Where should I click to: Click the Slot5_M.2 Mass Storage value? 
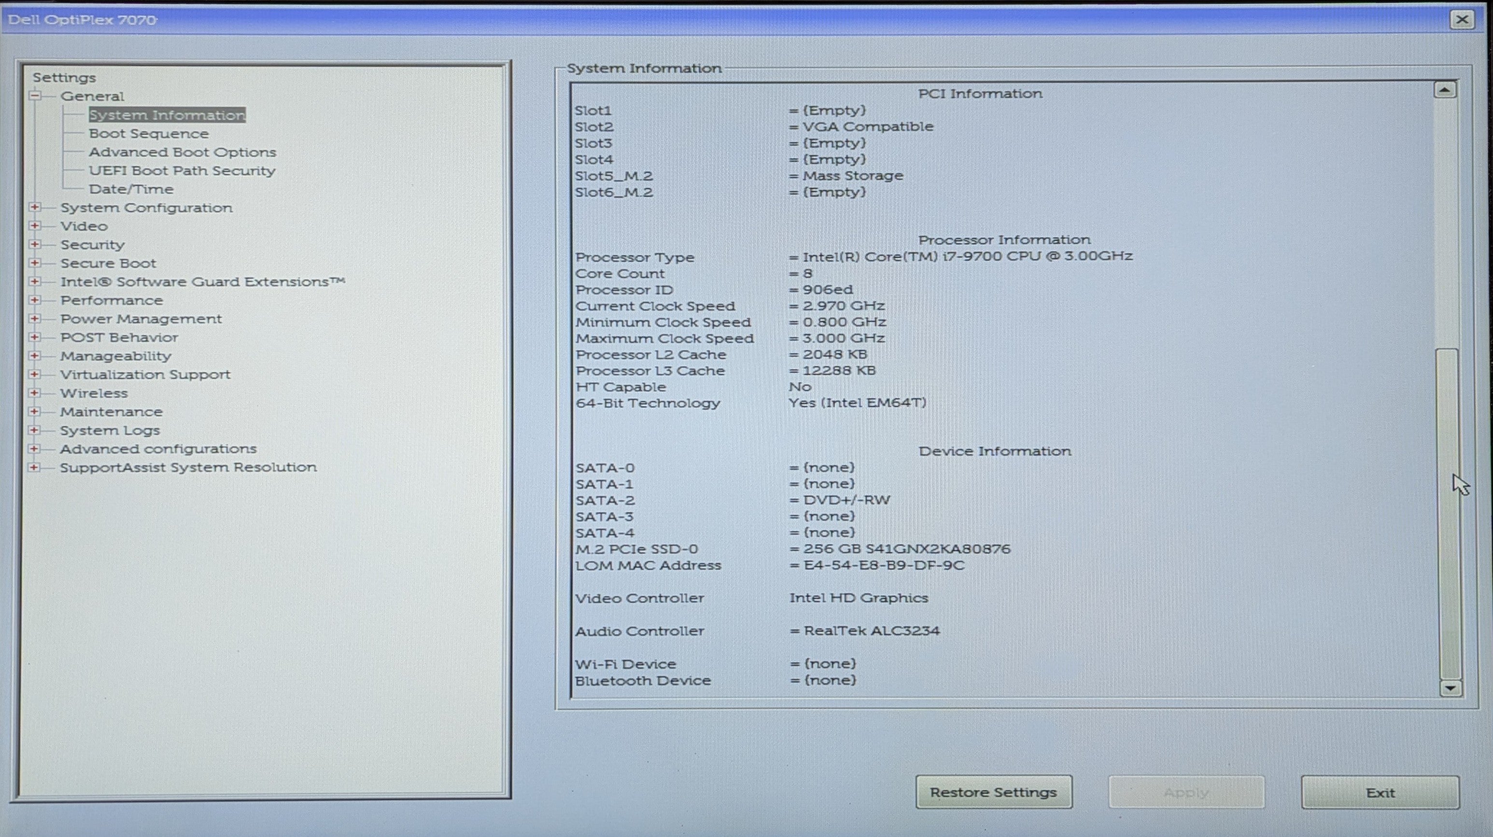(x=853, y=176)
